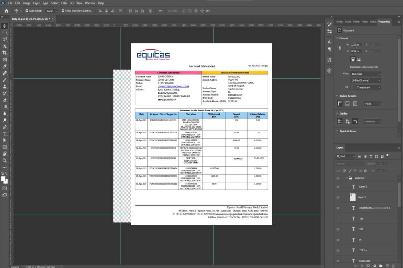403x268 pixels.
Task: Hide Layer 2 visibility eye
Action: (338, 187)
